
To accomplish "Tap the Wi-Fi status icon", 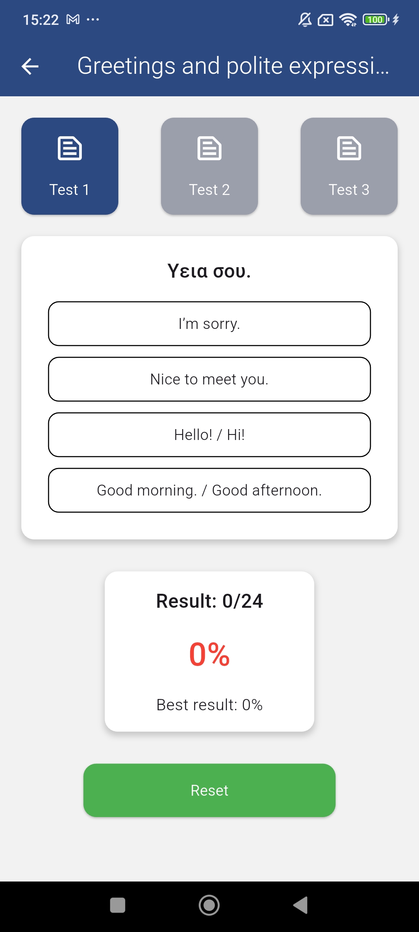I will pyautogui.click(x=348, y=19).
